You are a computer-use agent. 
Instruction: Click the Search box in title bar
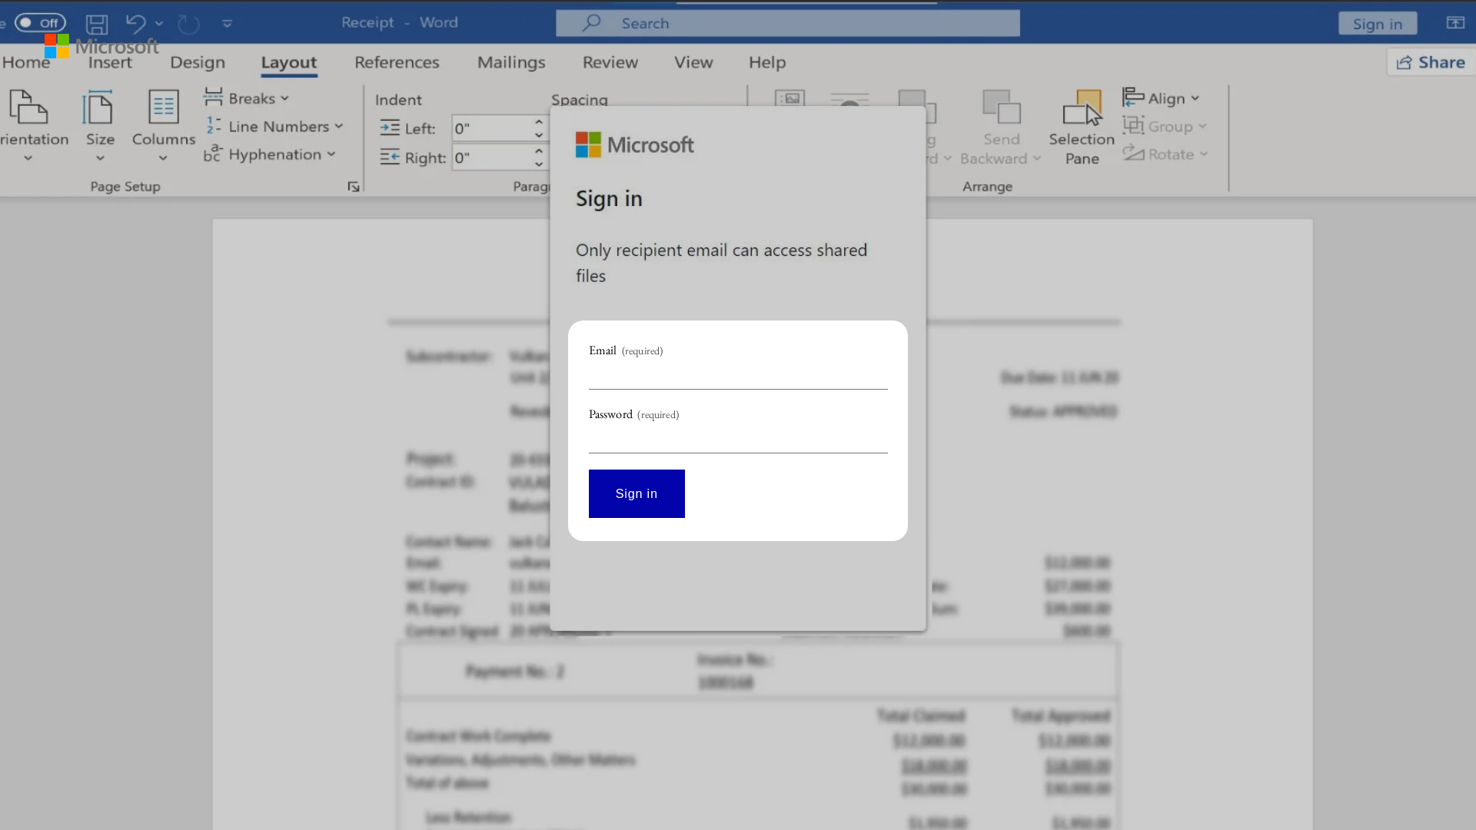[x=788, y=23]
